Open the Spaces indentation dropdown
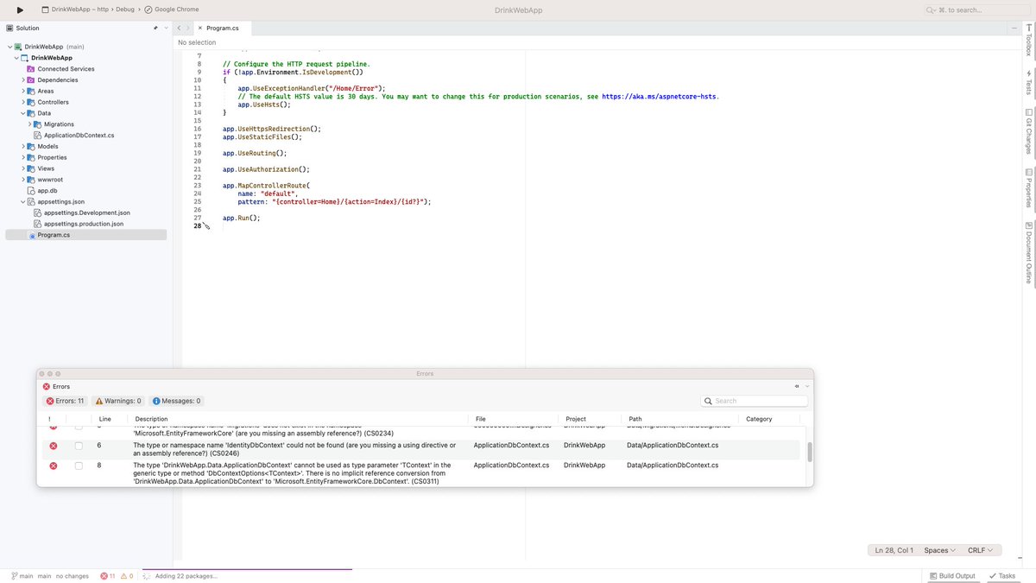Viewport: 1036px width, 583px height. click(940, 550)
